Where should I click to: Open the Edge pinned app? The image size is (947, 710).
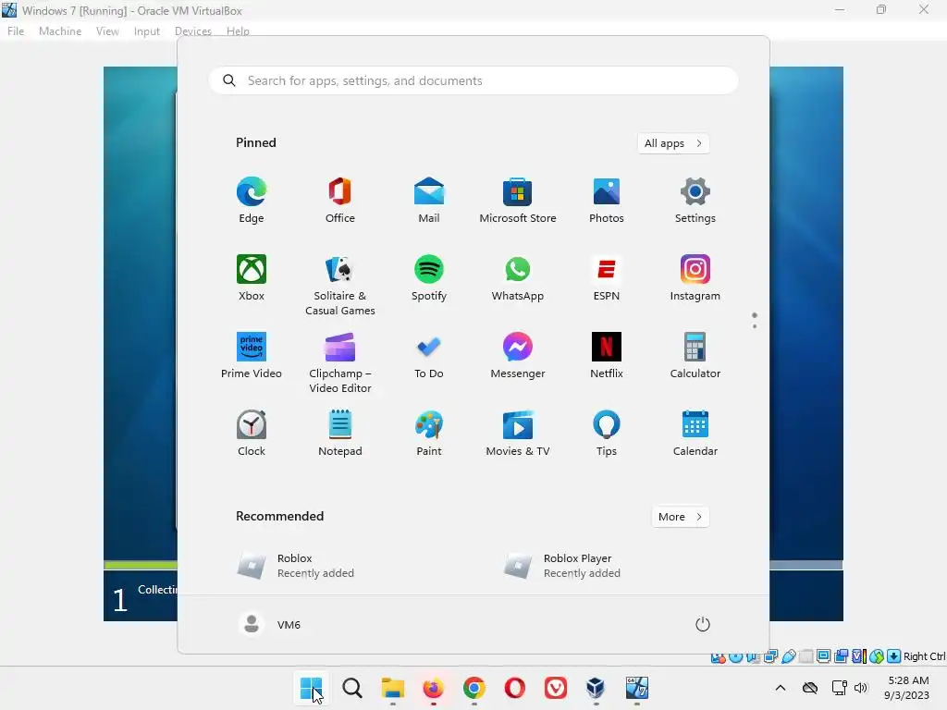coord(252,201)
